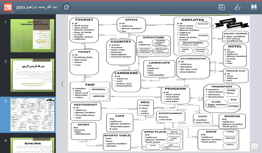Click the Tourism Company ribbon logo

[231, 23]
